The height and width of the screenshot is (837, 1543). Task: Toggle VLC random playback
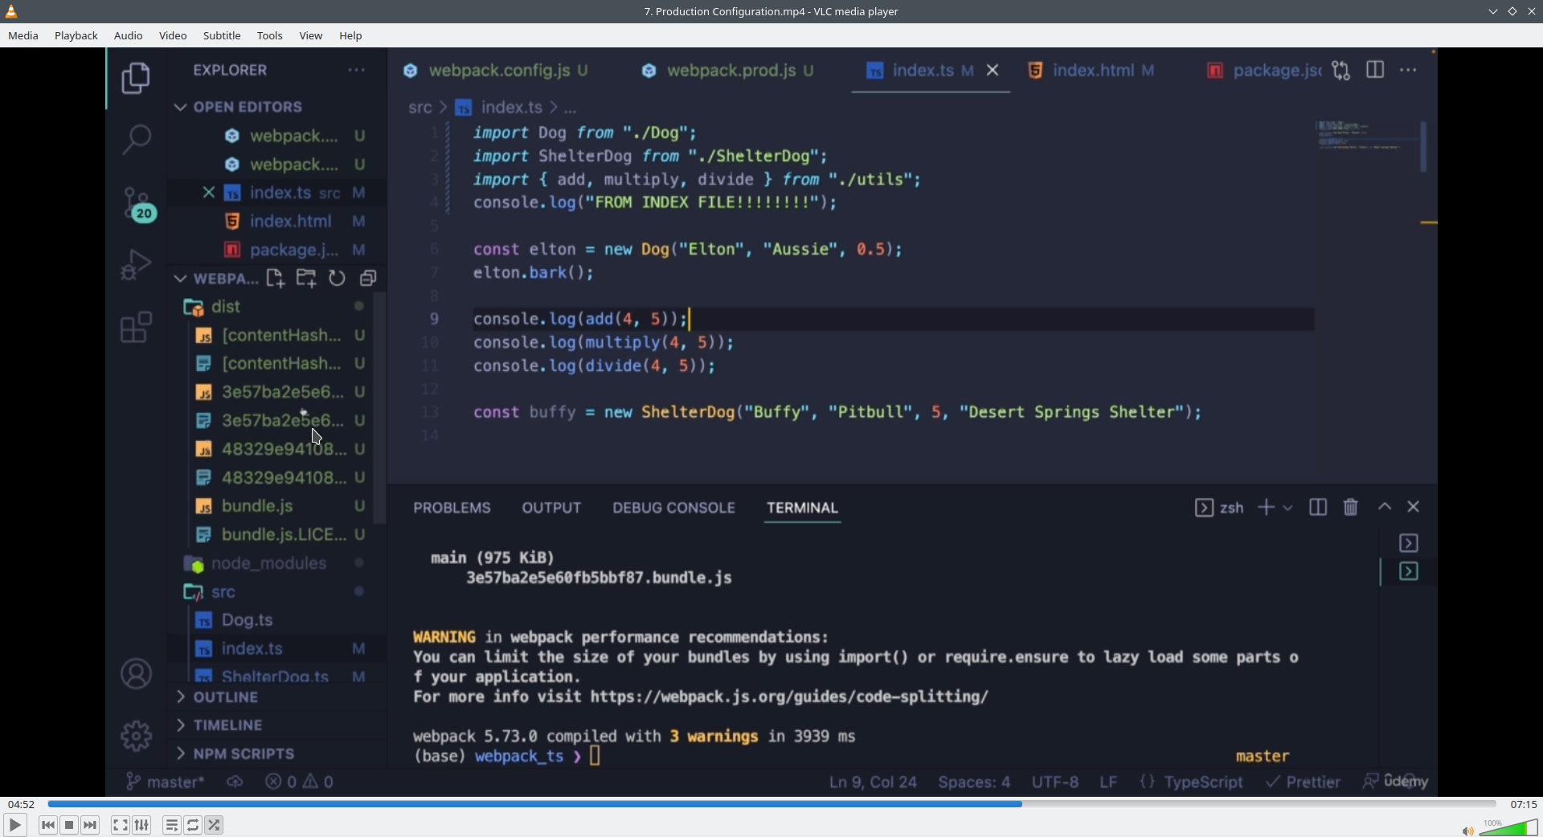click(214, 825)
